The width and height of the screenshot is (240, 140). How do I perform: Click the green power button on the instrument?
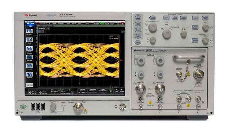(23, 107)
